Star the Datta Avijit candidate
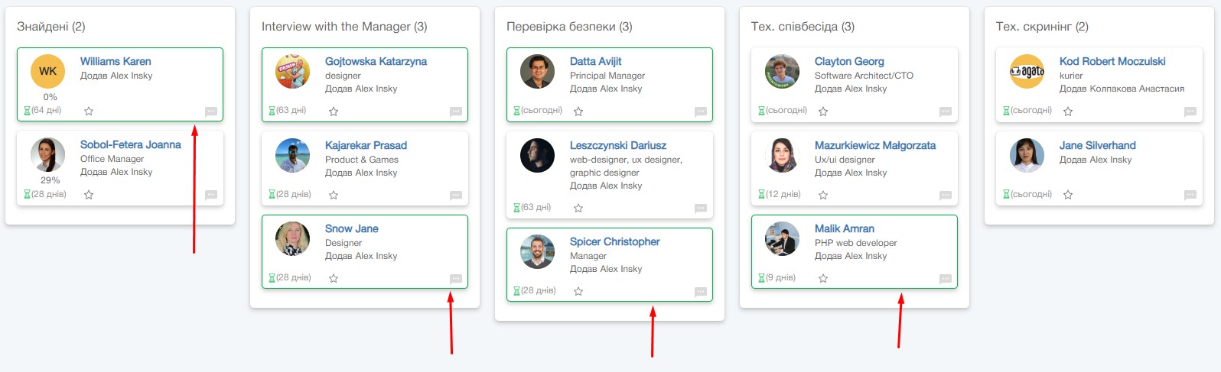Viewport: 1221px width, 372px height. pyautogui.click(x=578, y=112)
